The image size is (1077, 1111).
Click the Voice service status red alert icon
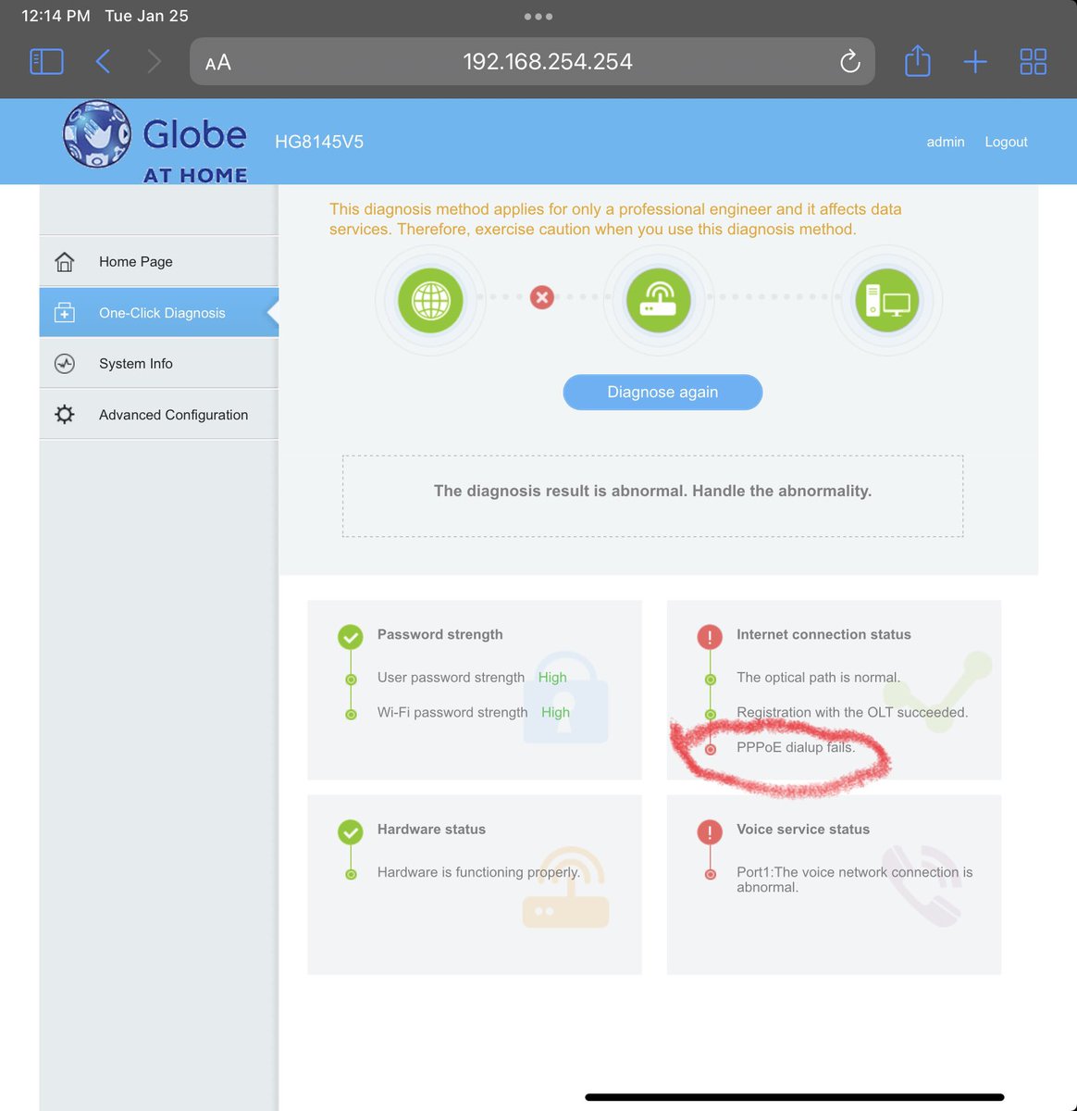tap(710, 832)
